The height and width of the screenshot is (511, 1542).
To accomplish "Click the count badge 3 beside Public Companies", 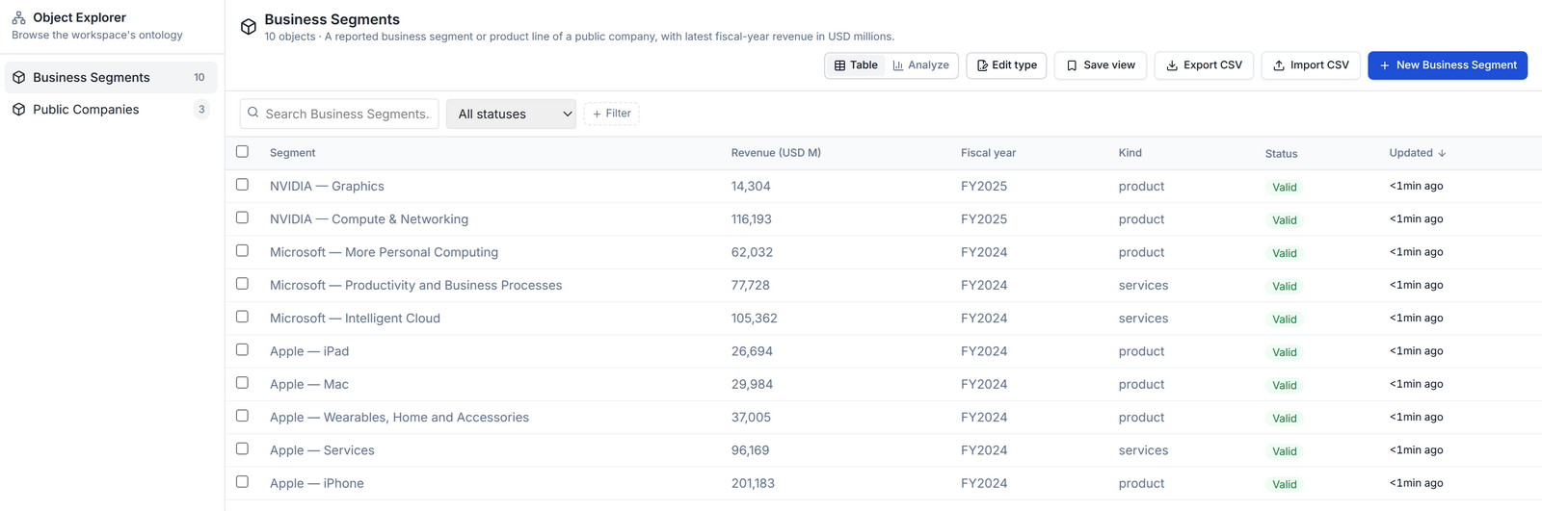I will (x=201, y=110).
